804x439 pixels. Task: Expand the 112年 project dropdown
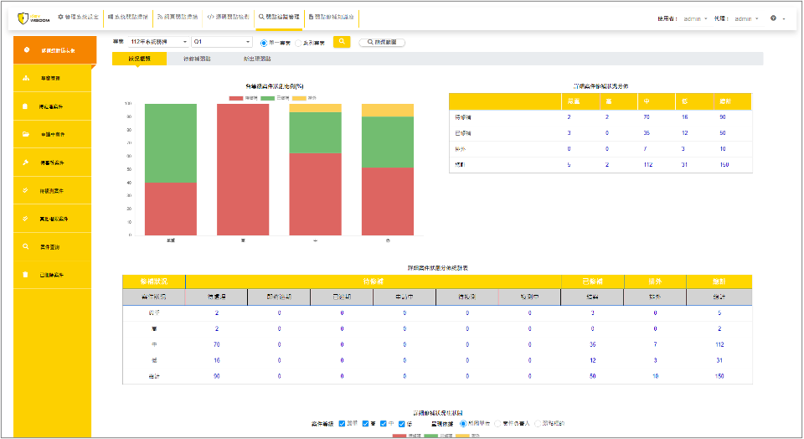(x=158, y=42)
